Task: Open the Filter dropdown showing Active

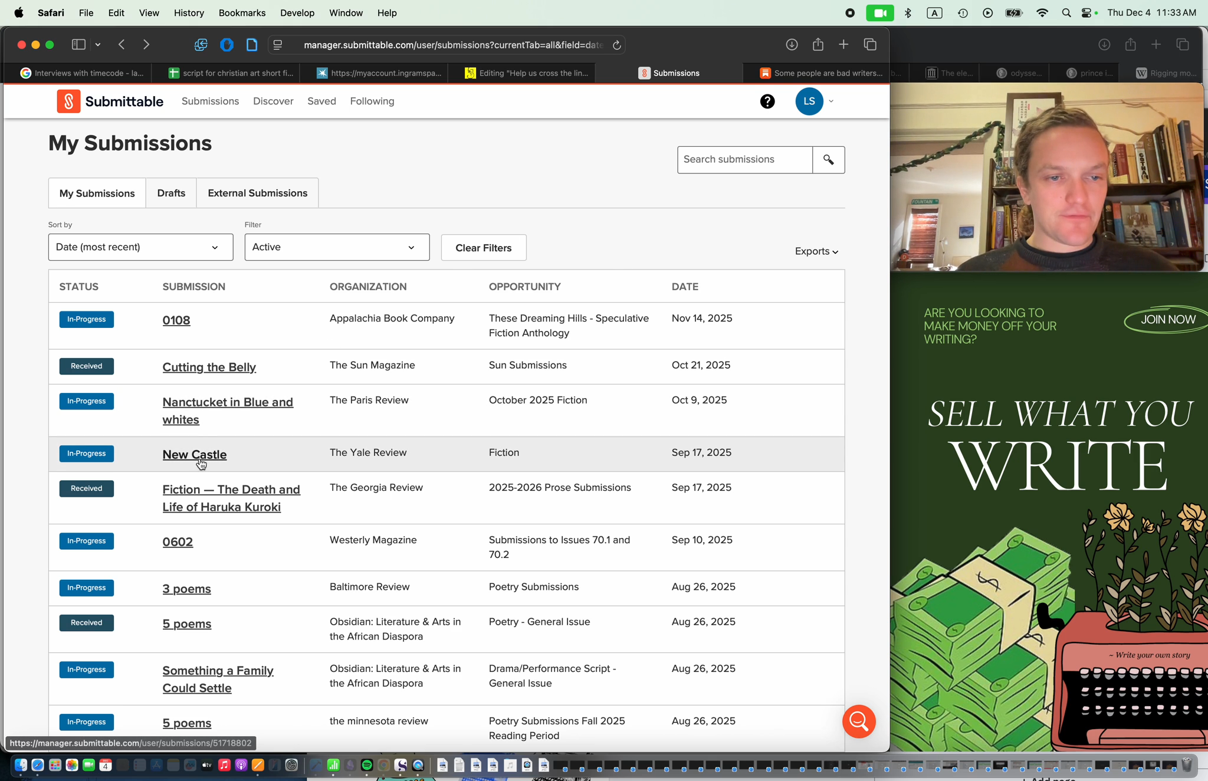Action: pyautogui.click(x=337, y=247)
